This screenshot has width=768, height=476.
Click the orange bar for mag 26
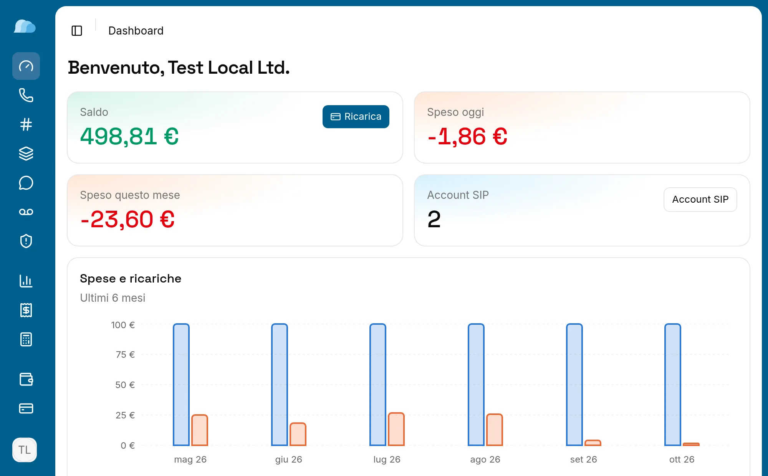[x=200, y=430]
